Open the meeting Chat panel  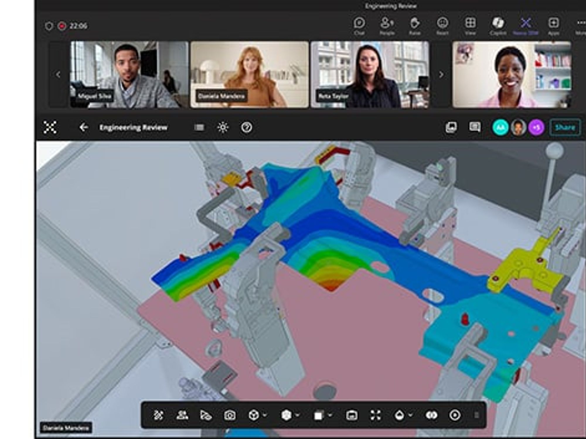pos(359,26)
